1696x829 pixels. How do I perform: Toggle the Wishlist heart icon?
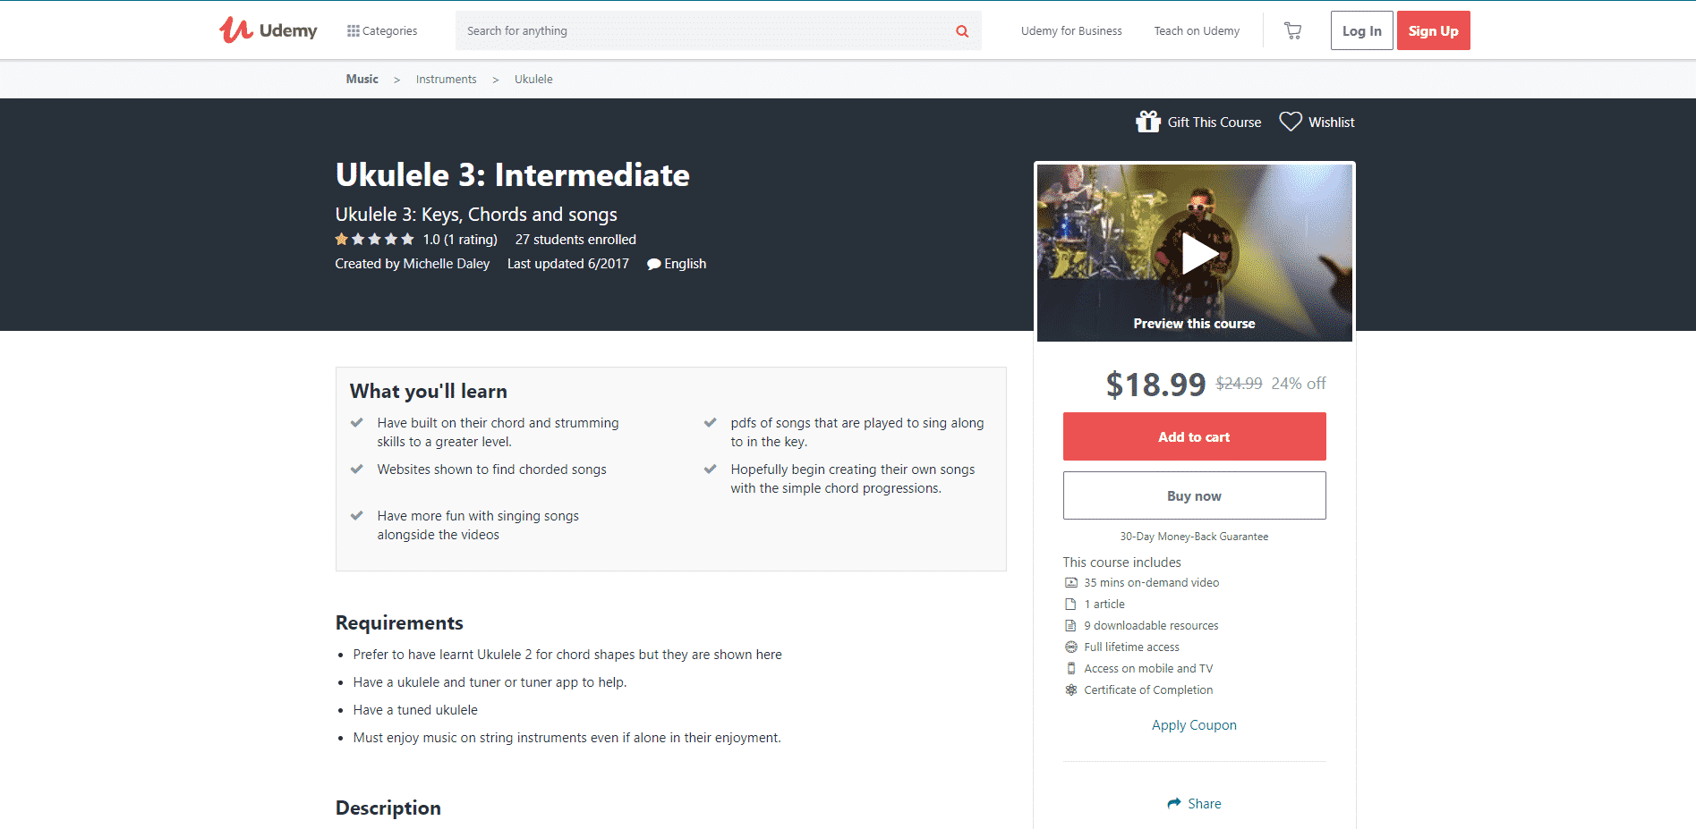click(1291, 122)
